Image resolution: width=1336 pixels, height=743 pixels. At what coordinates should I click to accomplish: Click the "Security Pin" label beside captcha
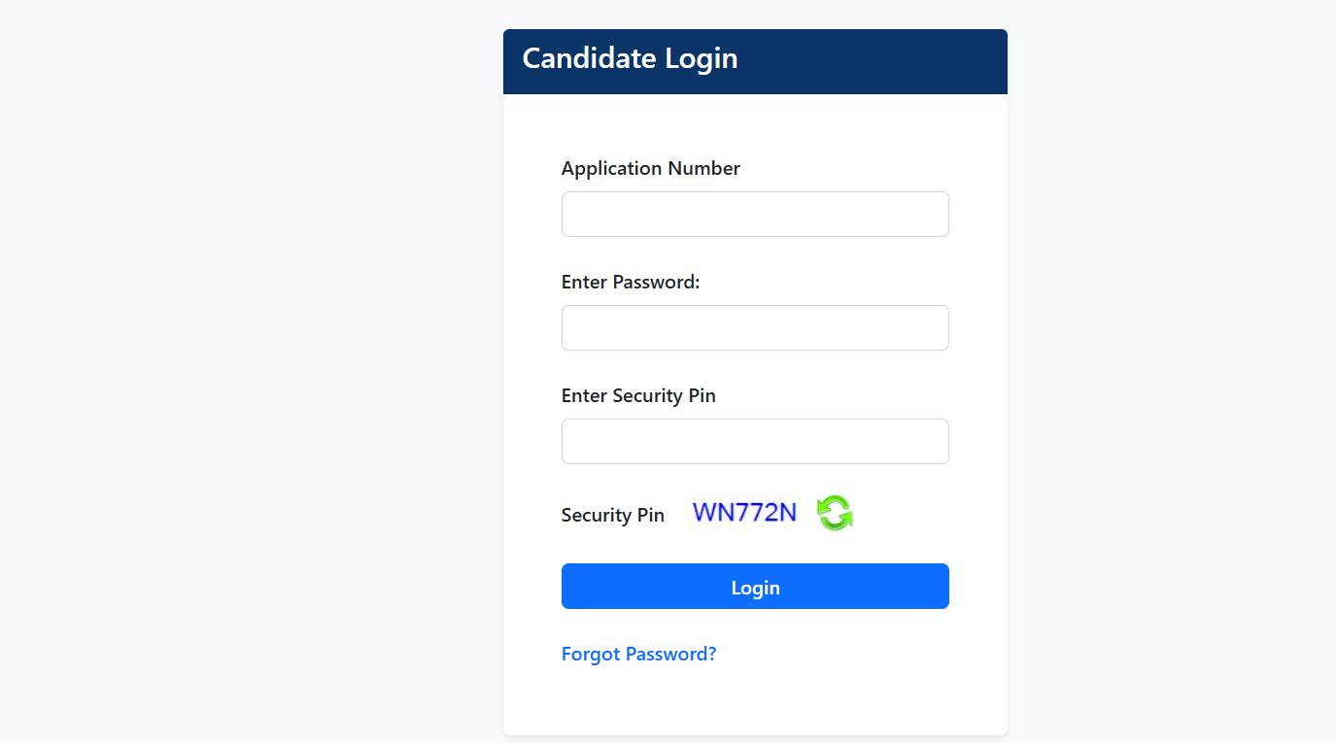[x=612, y=515]
